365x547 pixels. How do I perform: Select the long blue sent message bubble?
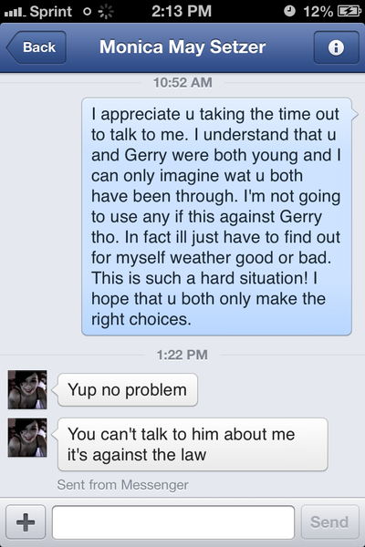click(216, 216)
